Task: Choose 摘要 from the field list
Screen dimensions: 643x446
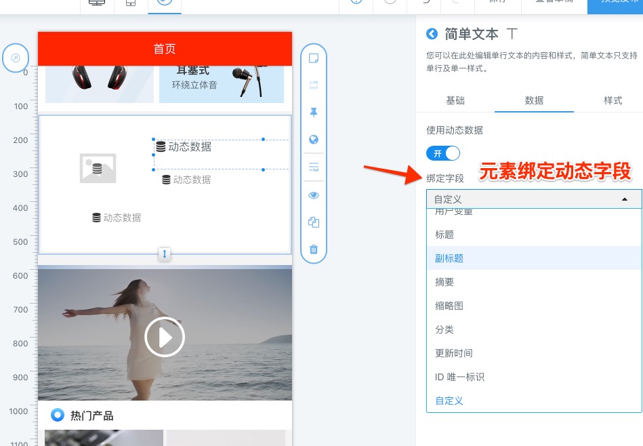Action: coord(535,282)
